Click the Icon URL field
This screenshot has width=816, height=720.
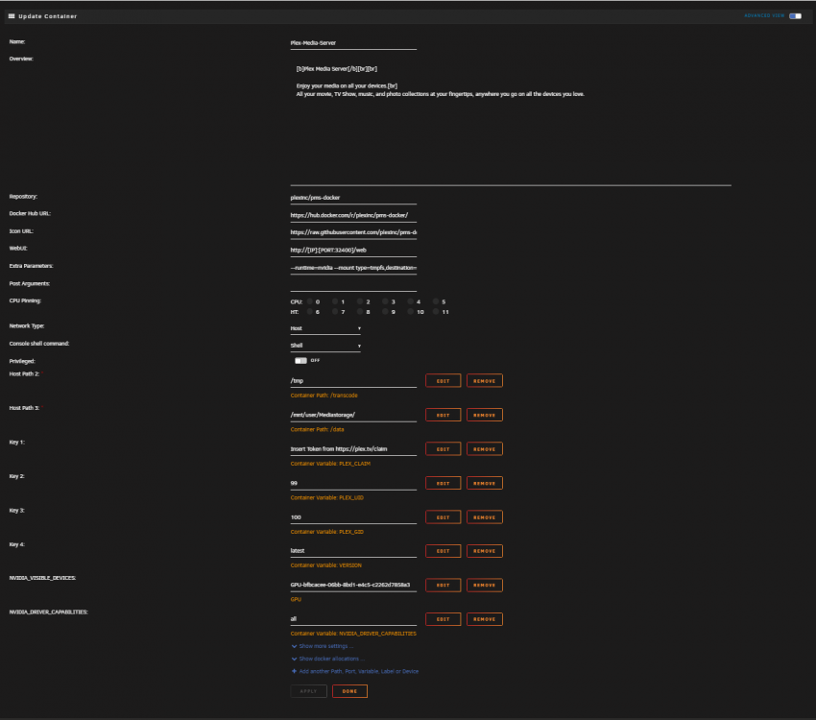[353, 232]
